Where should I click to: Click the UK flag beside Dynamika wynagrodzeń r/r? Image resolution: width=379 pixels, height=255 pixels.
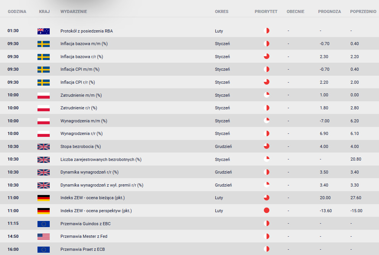click(x=44, y=172)
